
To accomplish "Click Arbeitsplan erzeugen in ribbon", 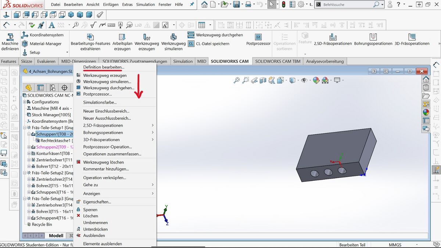I will point(122,37).
